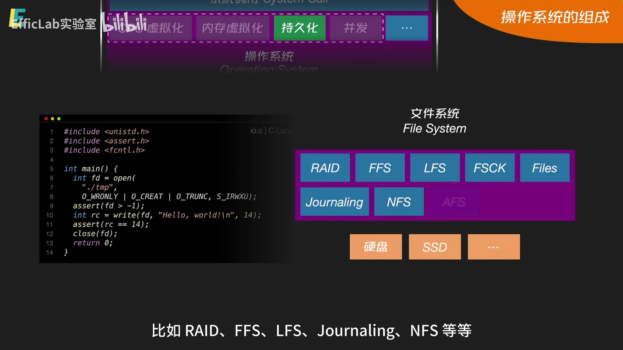Click the dimmed AFS box
Image resolution: width=623 pixels, height=350 pixels.
click(x=454, y=202)
